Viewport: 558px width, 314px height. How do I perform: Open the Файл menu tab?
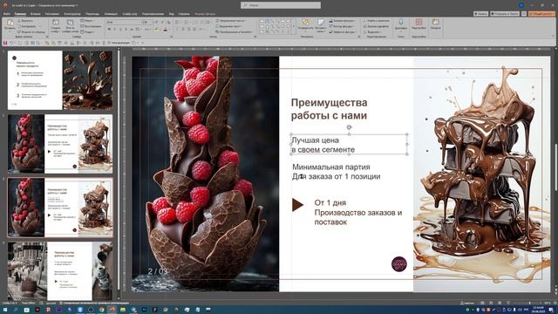point(6,14)
